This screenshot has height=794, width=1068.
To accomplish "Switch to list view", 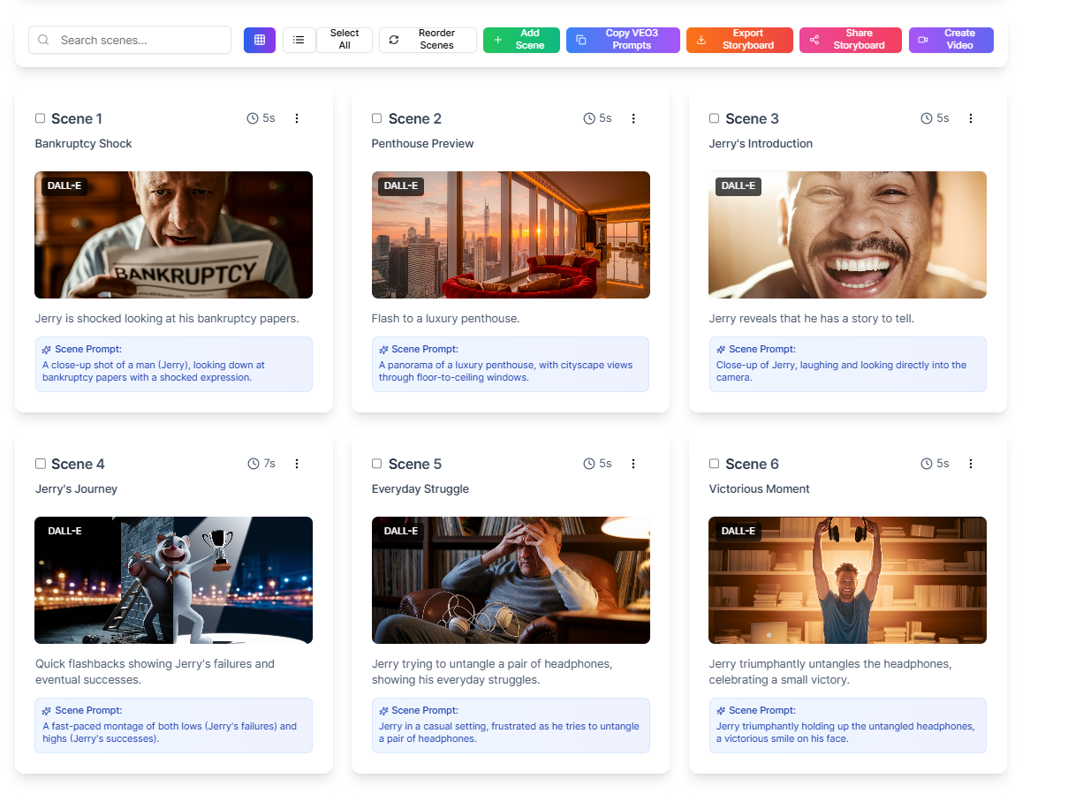I will pos(299,40).
